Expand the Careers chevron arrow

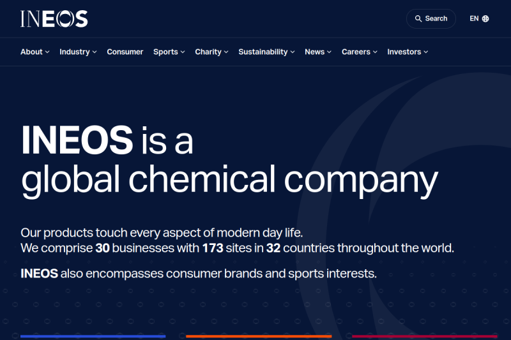pyautogui.click(x=375, y=52)
